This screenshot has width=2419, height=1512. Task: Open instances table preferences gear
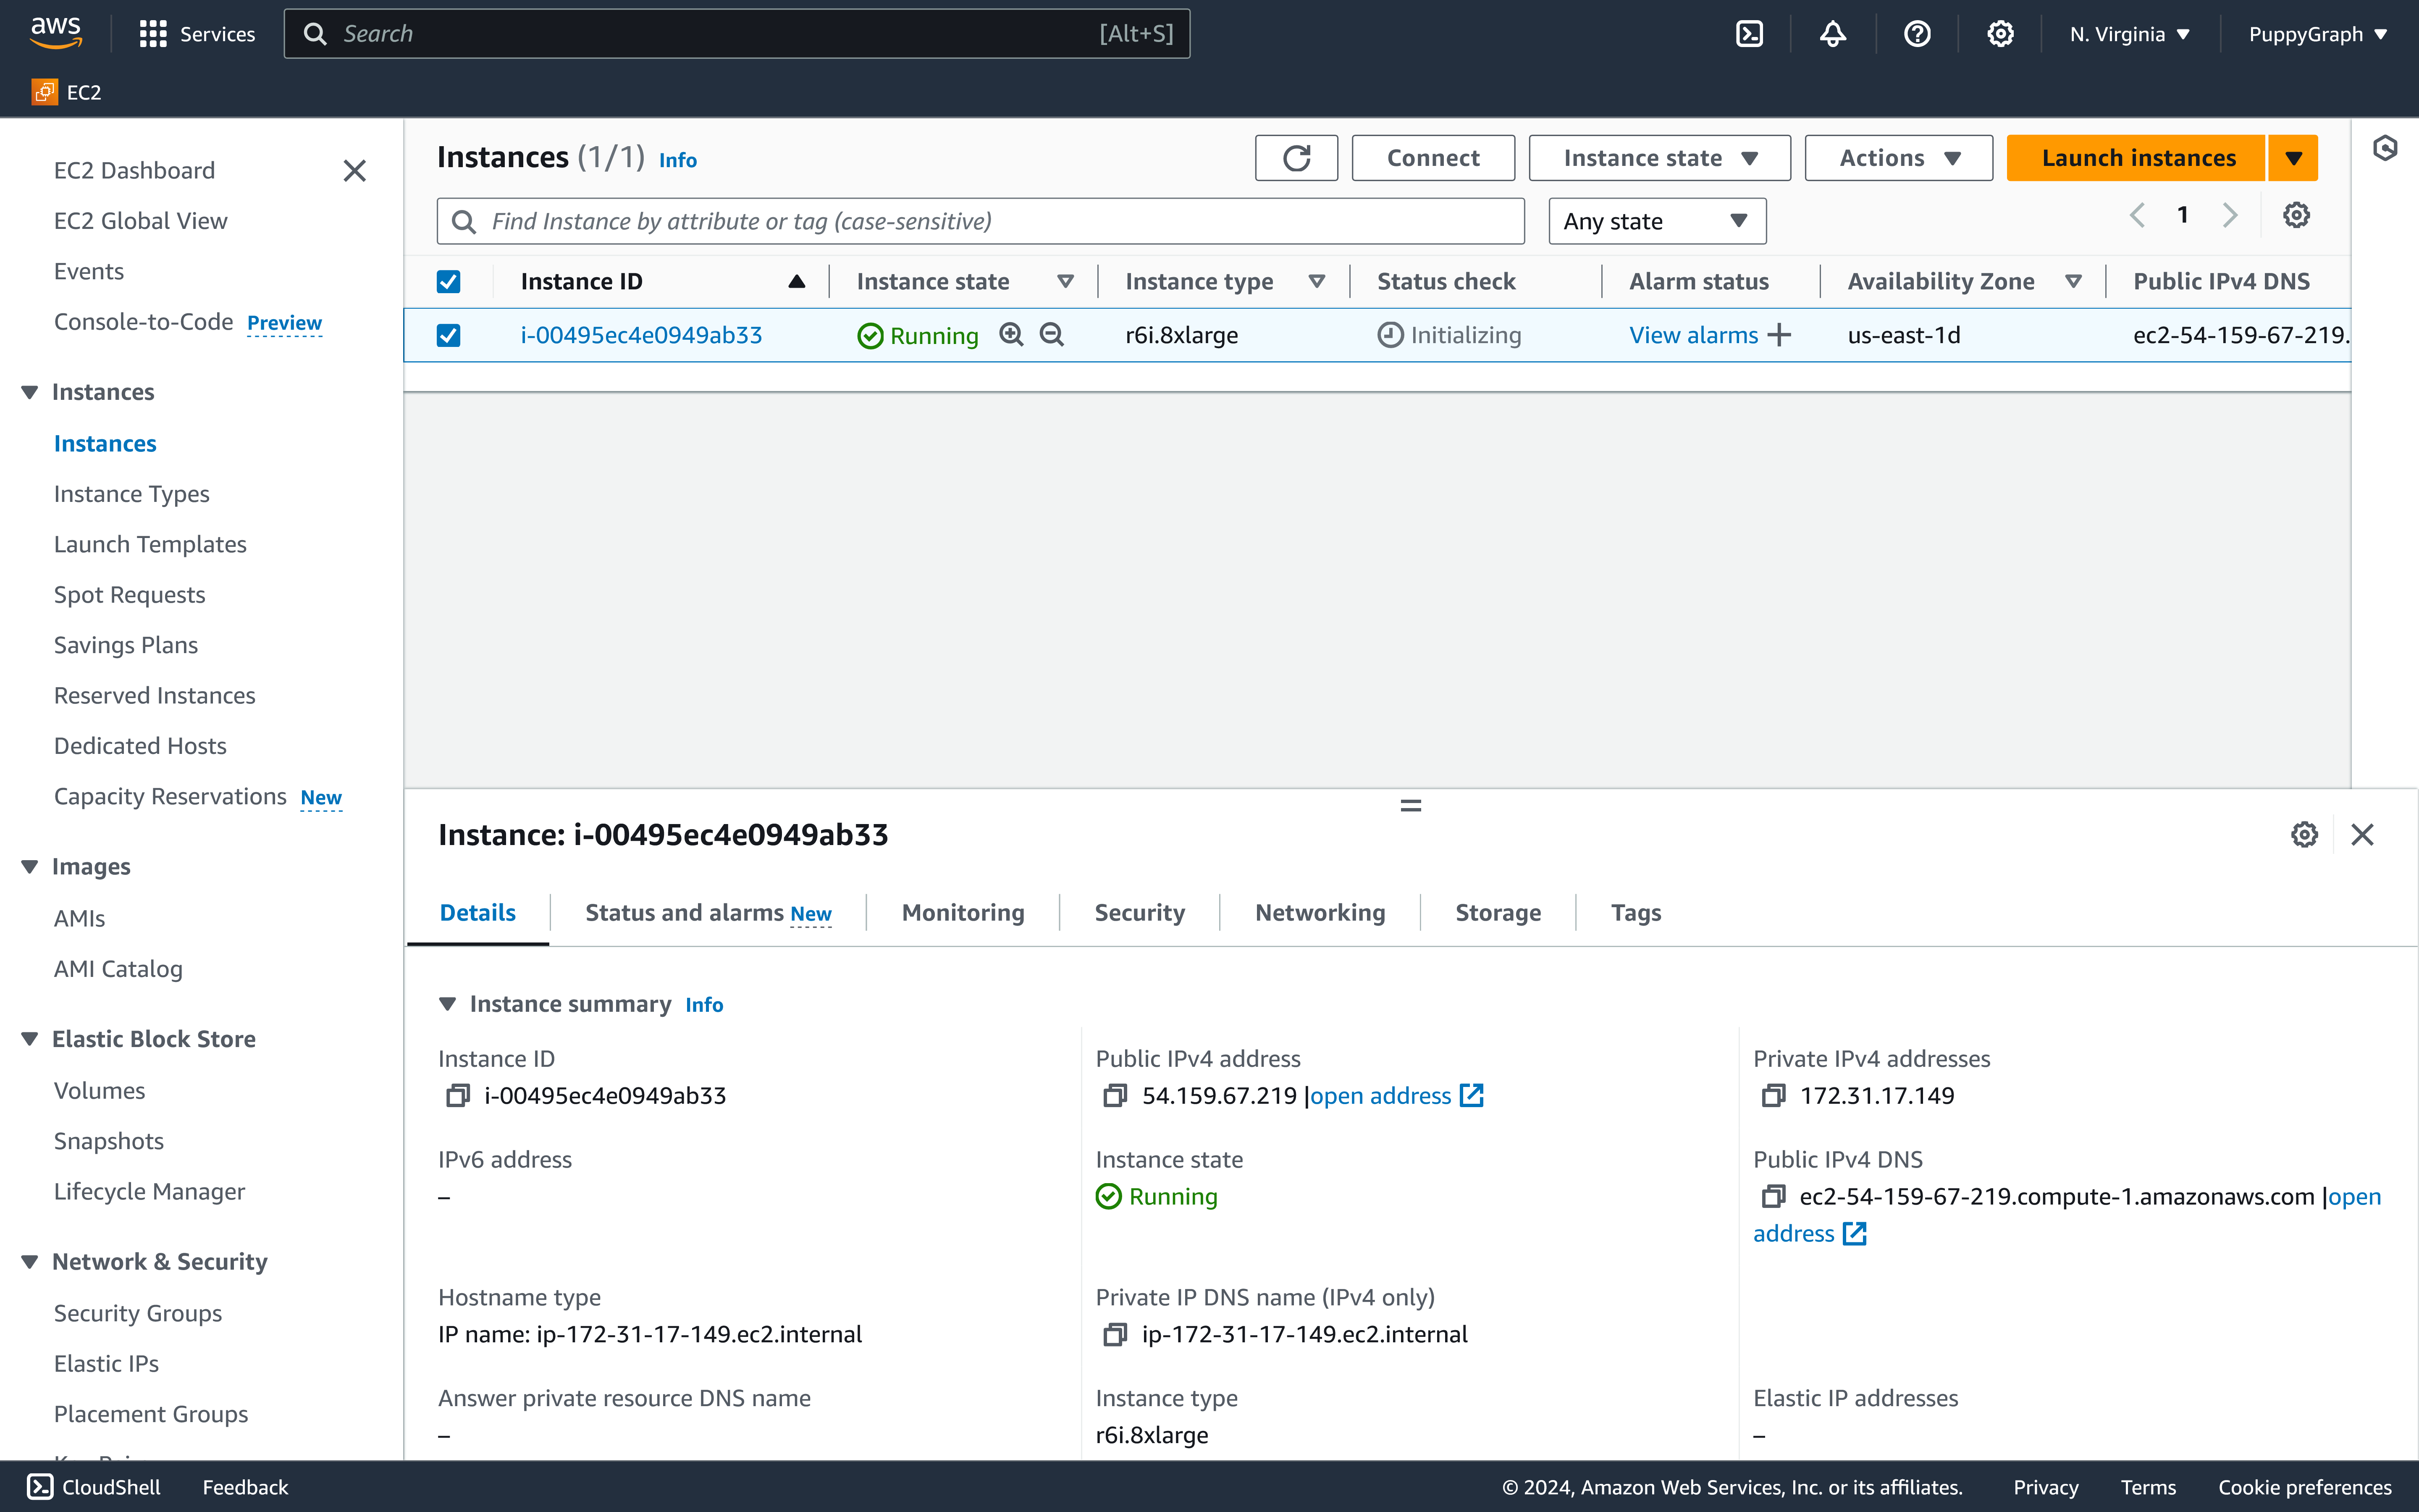coord(2296,215)
